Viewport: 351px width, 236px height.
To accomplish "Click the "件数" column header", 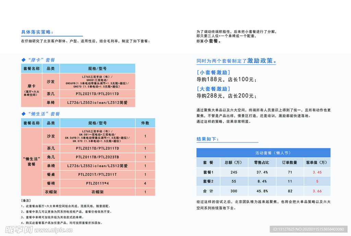I will tap(145, 123).
